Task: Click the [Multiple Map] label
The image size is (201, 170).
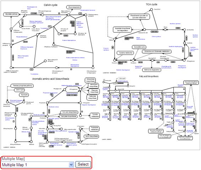Action: [x=13, y=159]
